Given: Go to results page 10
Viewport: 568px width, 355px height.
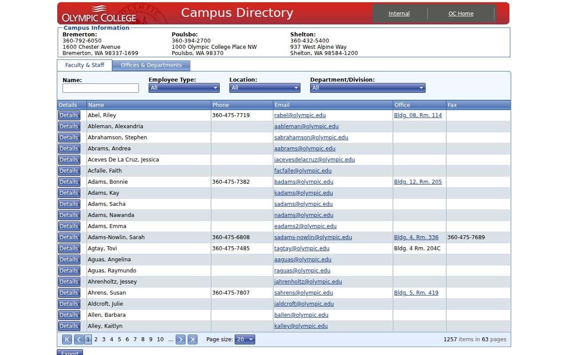Looking at the screenshot, I should 160,339.
